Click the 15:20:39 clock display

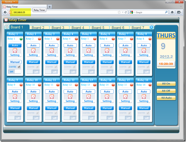(166, 64)
